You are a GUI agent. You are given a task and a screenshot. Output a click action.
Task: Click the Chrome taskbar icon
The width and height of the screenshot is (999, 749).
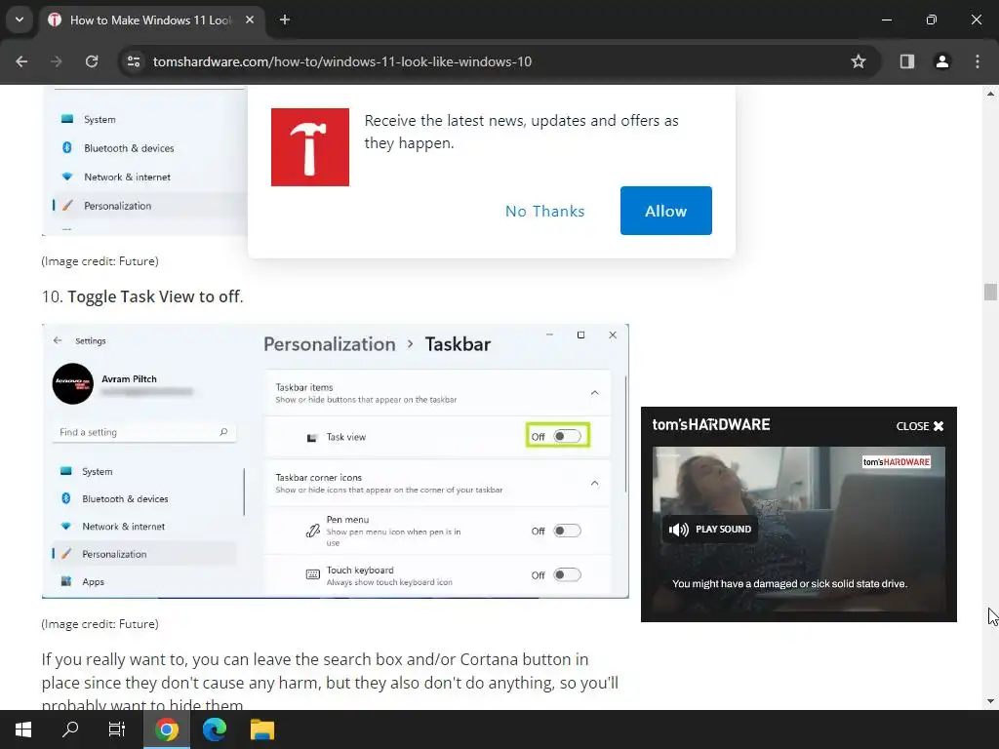166,729
